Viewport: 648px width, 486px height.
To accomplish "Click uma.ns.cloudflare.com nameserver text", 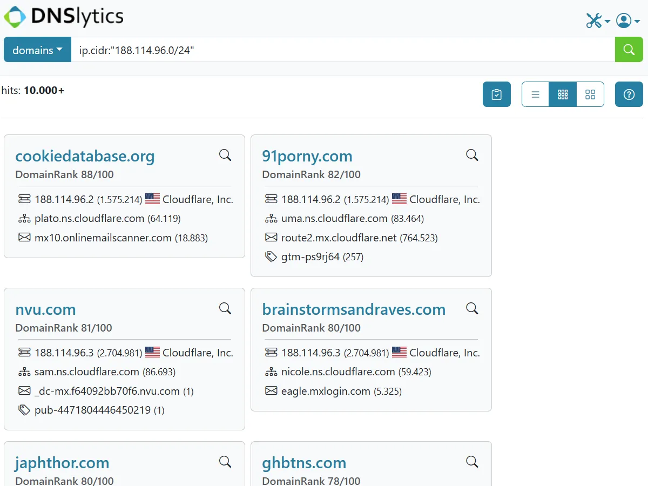I will coord(334,219).
